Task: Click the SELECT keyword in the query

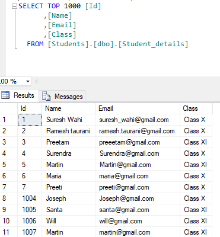Action: coord(31,6)
